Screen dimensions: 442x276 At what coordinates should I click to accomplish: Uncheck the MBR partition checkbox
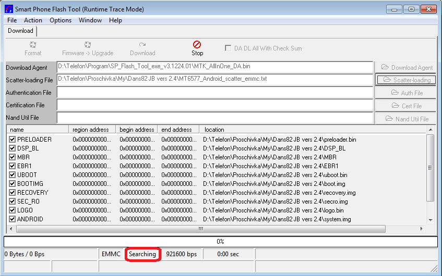point(12,157)
